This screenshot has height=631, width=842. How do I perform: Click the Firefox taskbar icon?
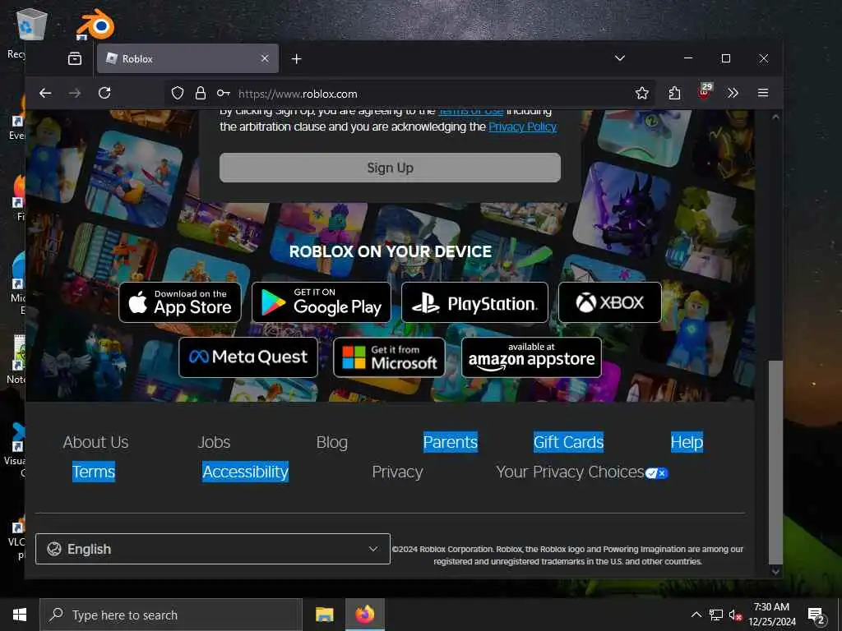point(364,615)
